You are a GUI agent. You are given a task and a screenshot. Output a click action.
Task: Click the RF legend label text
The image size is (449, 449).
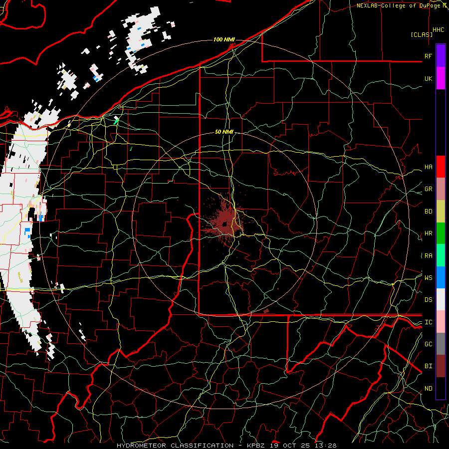coord(428,56)
